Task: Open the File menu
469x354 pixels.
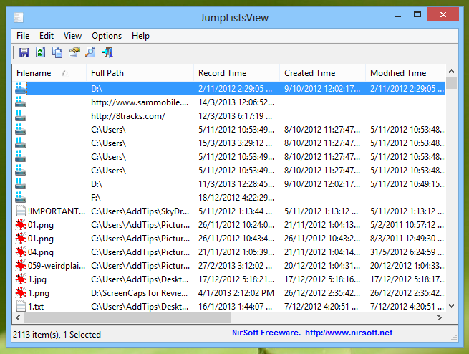Action: (x=23, y=36)
